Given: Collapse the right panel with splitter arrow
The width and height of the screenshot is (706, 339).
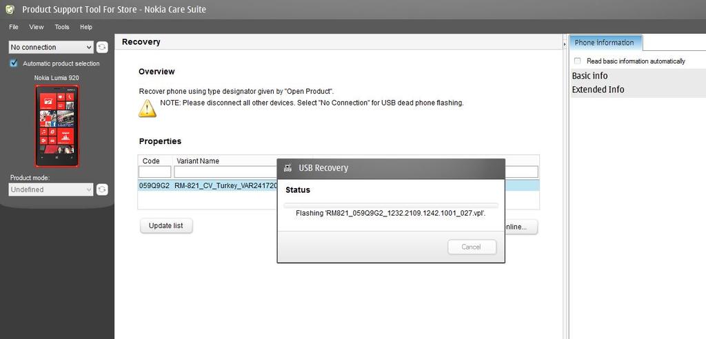Looking at the screenshot, I should click(565, 45).
